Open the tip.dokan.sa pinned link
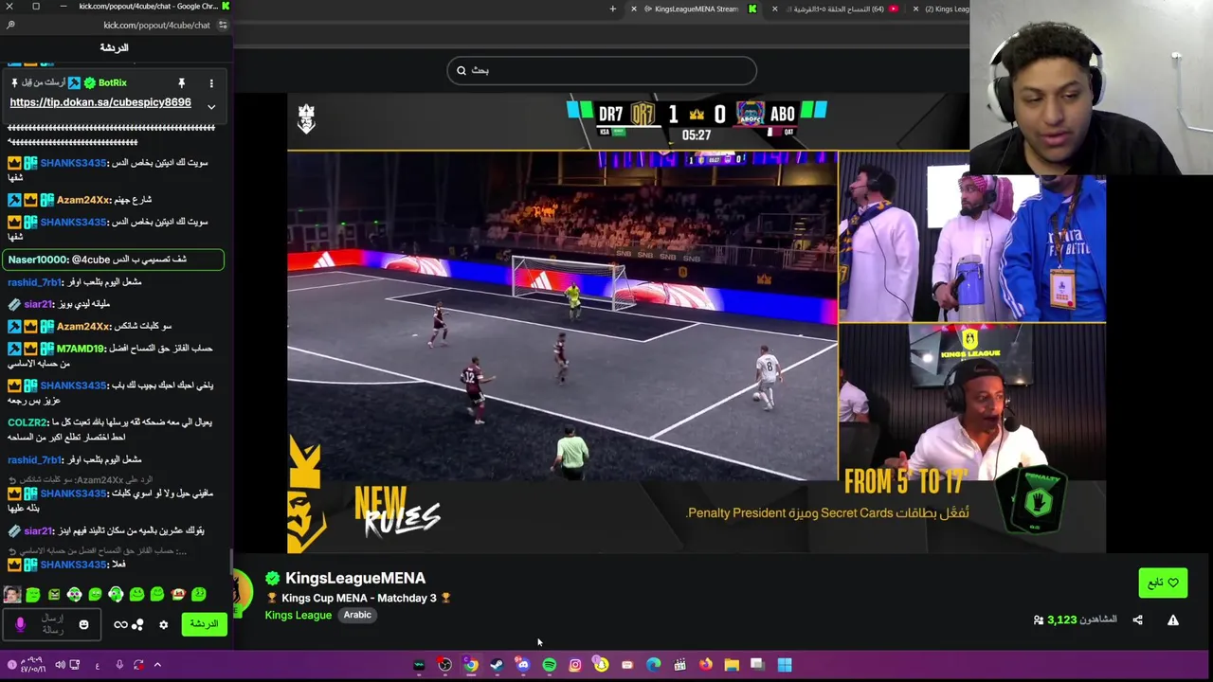 100,102
